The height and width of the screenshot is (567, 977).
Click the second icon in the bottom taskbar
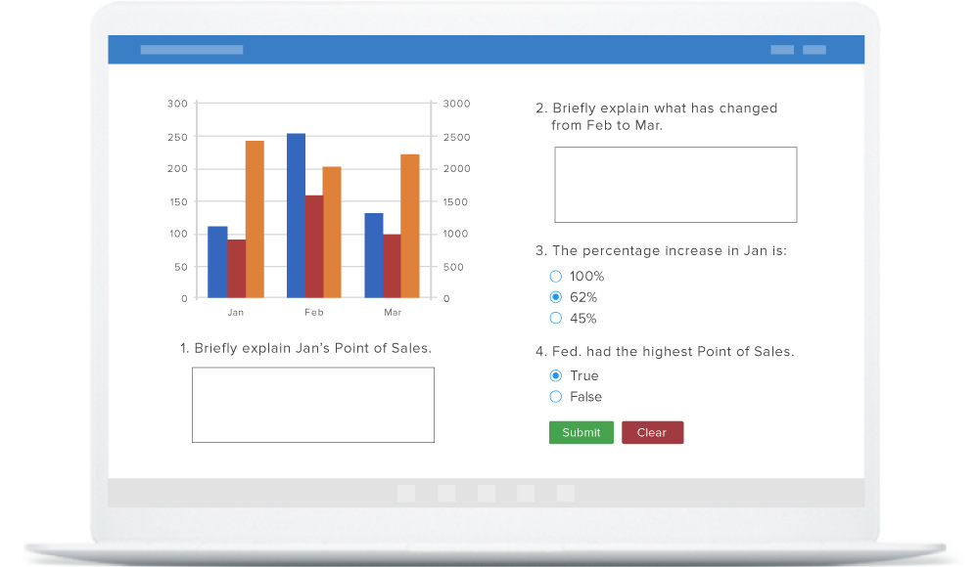click(446, 494)
